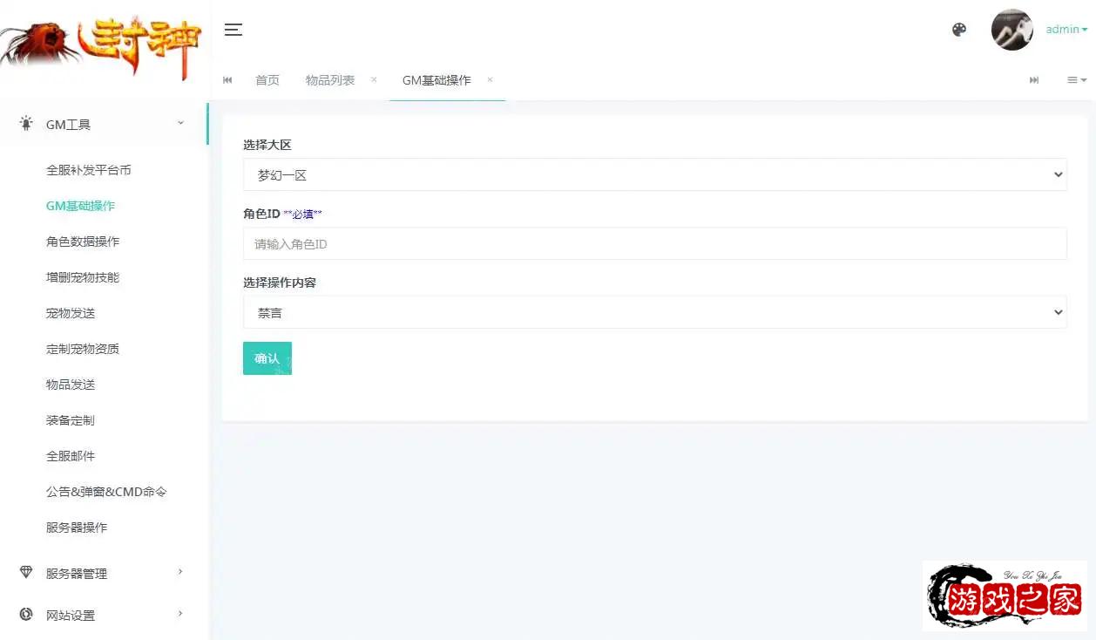Open the tab options list menu icon
This screenshot has width=1096, height=640.
pos(1077,80)
